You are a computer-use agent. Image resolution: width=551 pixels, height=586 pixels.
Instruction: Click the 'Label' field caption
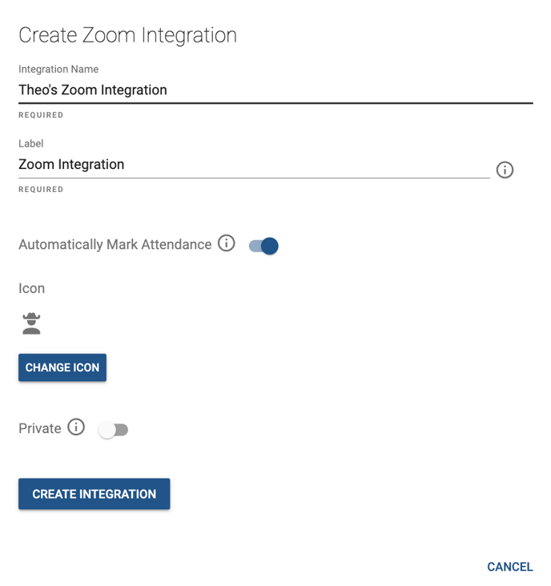[x=31, y=143]
